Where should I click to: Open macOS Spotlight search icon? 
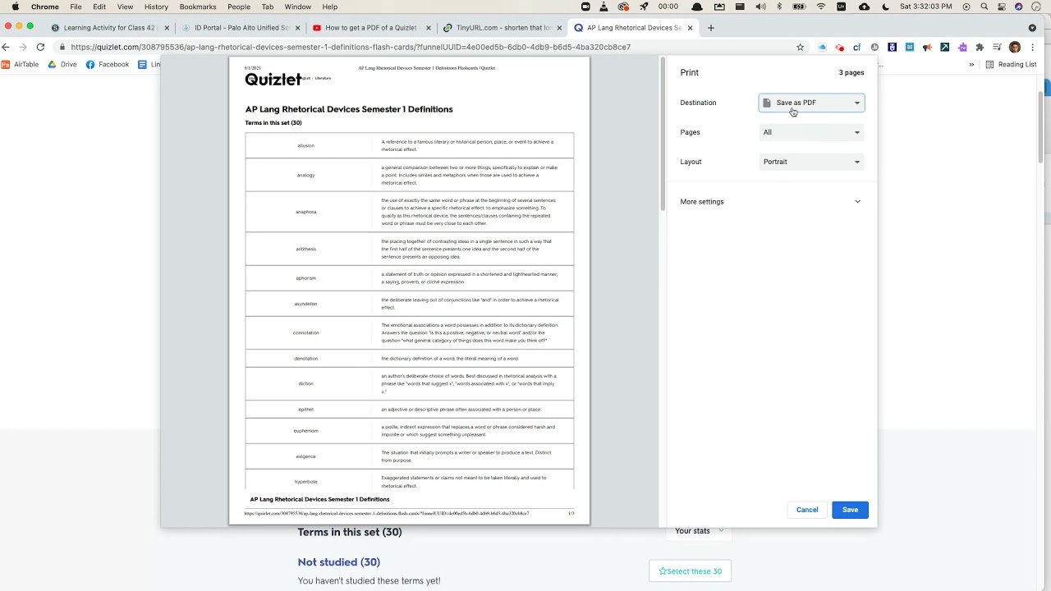coord(983,7)
